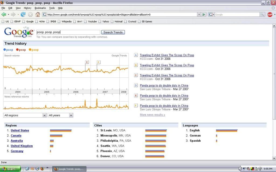Open the search engine selector dropdown

point(211,15)
